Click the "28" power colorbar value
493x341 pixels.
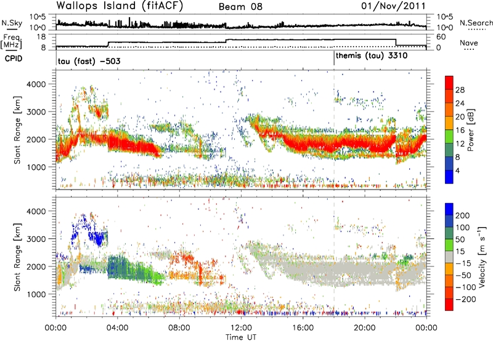click(460, 90)
